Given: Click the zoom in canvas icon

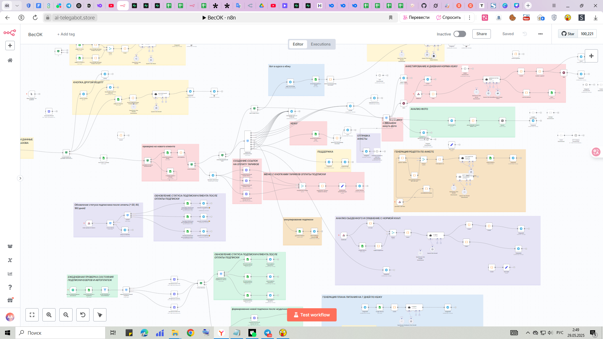Looking at the screenshot, I should [49, 315].
